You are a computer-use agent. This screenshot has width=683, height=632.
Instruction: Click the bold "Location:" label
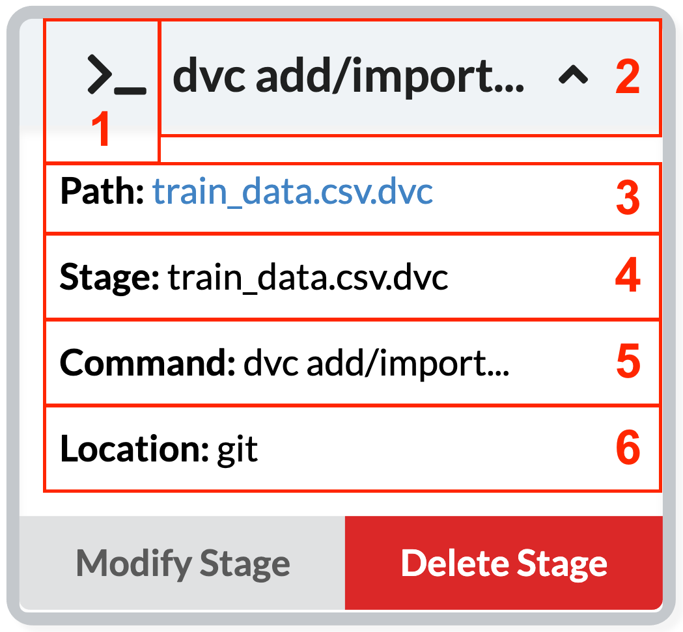pos(133,450)
